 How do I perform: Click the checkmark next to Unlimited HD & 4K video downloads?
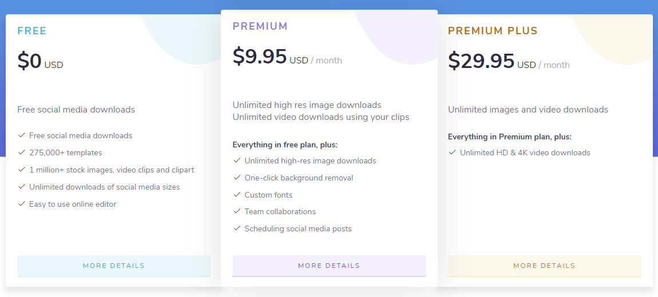click(x=452, y=152)
